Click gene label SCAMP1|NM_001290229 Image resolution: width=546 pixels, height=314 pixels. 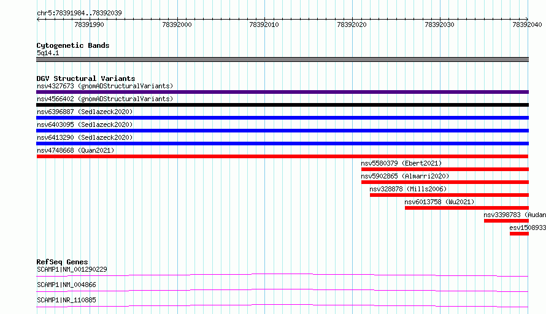point(72,269)
